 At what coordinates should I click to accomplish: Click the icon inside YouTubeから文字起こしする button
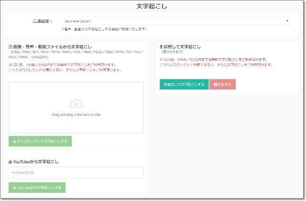click(14, 188)
